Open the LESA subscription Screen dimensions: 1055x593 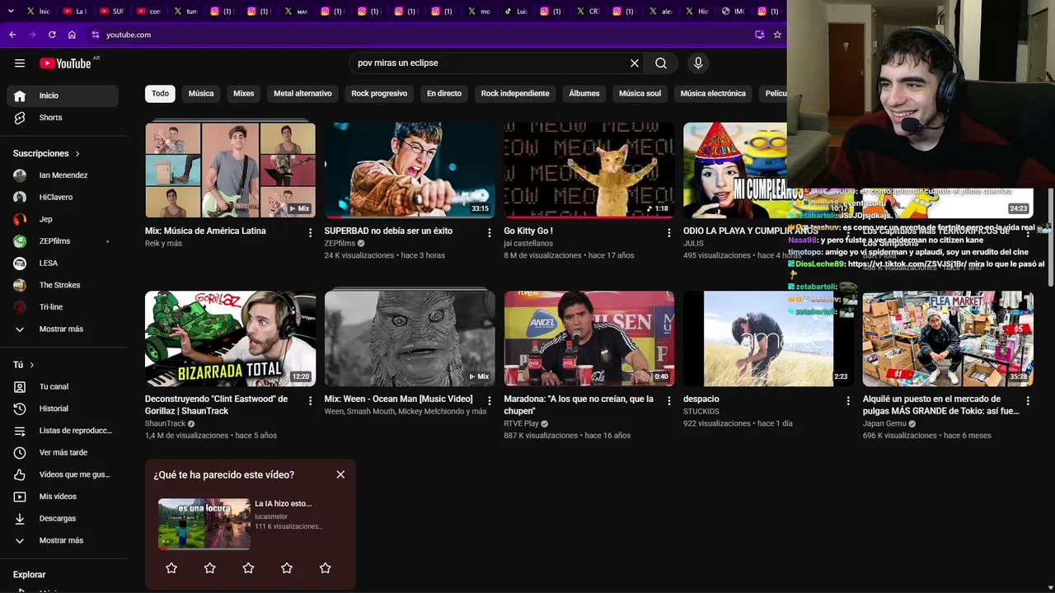tap(63, 264)
